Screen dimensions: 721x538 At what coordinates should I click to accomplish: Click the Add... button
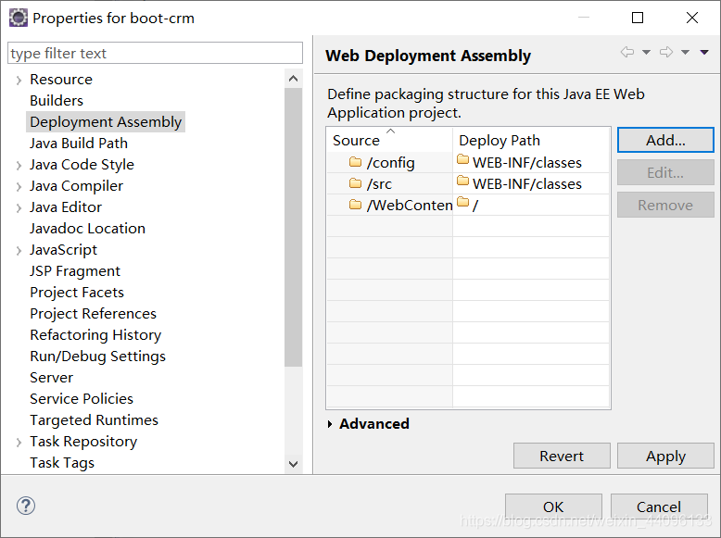665,140
